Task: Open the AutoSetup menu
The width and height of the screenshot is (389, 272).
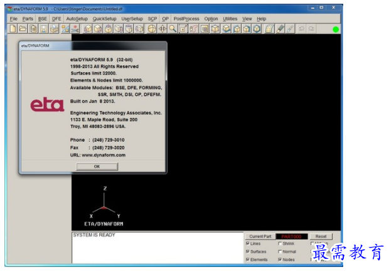Action: coord(77,19)
